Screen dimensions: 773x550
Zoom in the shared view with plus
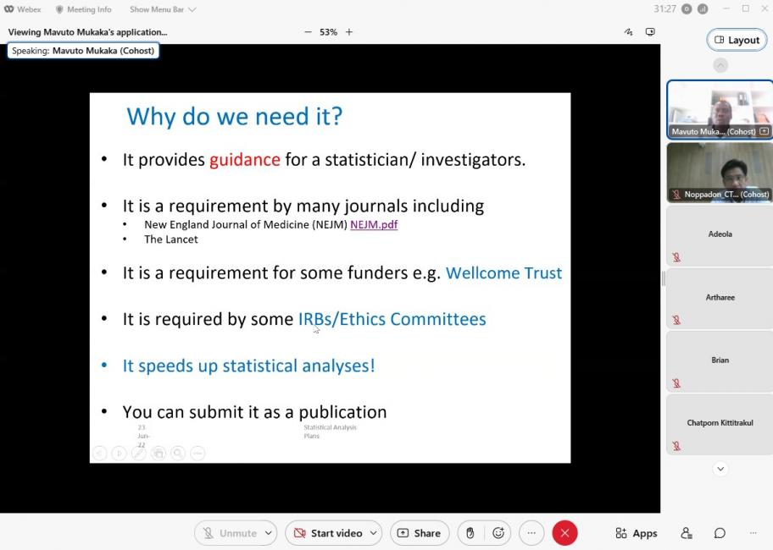pyautogui.click(x=349, y=32)
